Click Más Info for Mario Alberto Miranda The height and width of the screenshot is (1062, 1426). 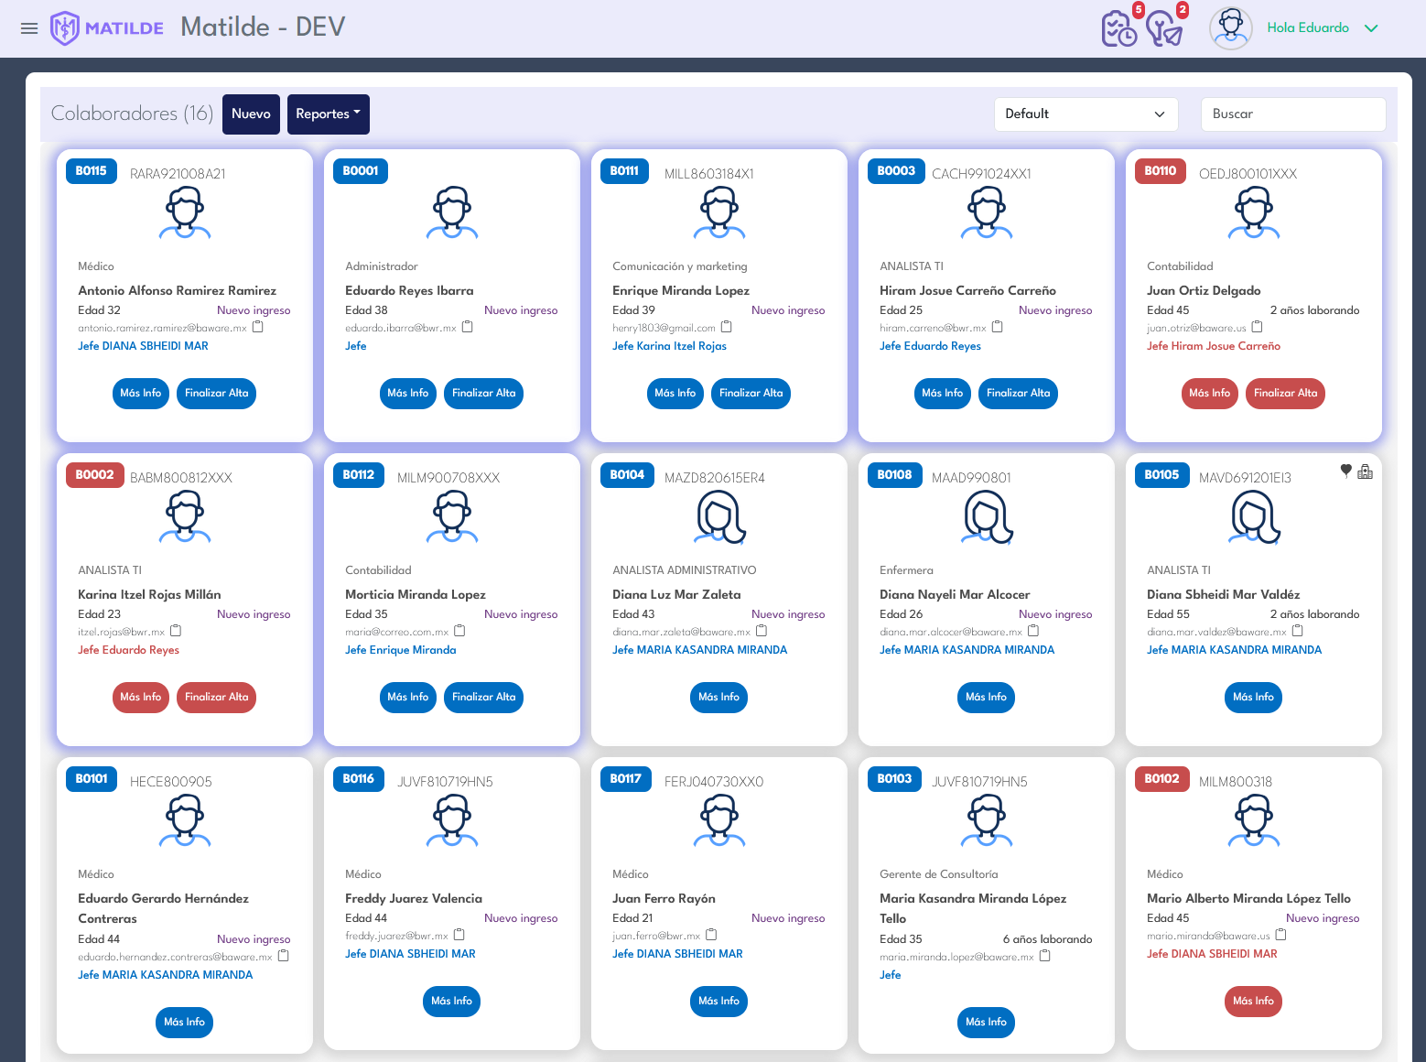(1253, 1002)
